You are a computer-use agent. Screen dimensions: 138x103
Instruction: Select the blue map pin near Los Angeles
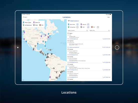tap(26, 41)
